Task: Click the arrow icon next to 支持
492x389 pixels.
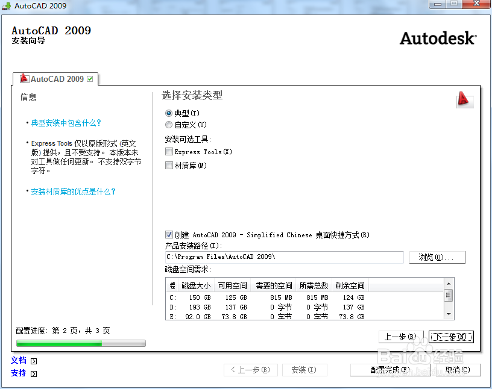Action: (x=34, y=373)
